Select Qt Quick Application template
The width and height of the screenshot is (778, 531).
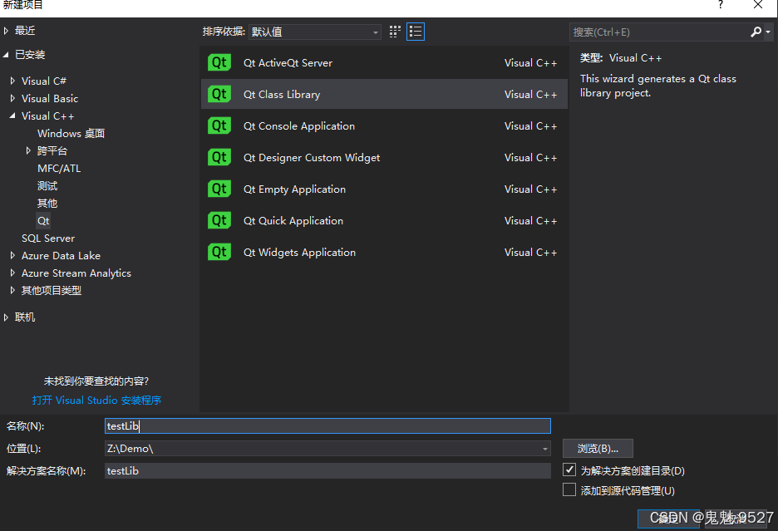point(384,220)
